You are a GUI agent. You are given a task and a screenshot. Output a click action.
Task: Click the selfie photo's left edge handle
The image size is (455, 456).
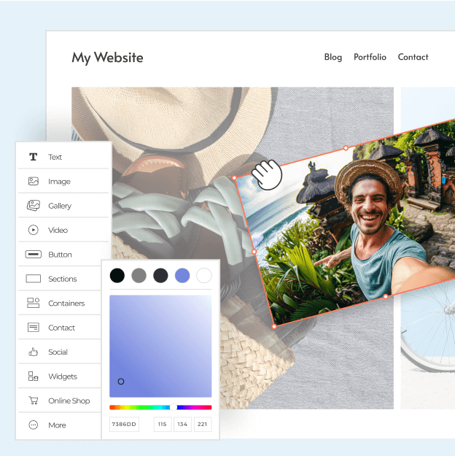pos(254,252)
